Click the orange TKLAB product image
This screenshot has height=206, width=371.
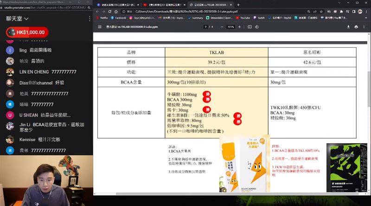tap(245, 164)
